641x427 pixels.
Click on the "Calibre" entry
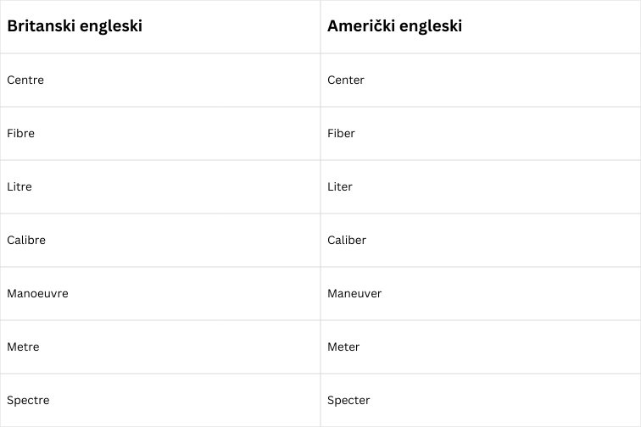(26, 241)
